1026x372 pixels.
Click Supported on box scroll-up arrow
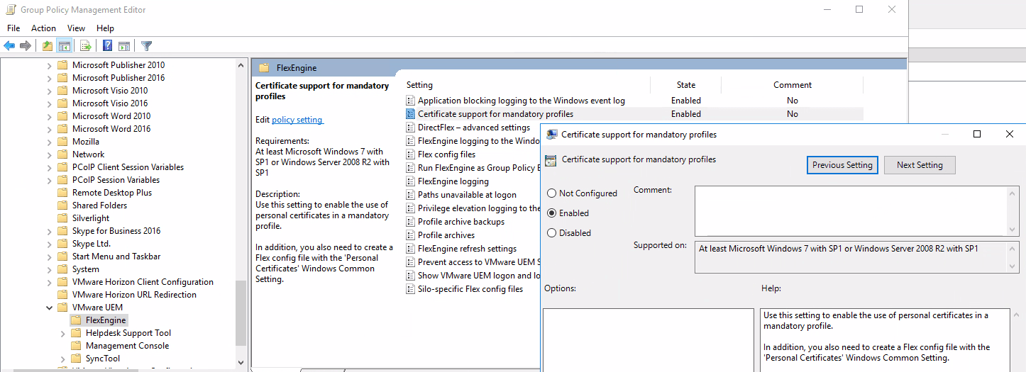[1013, 247]
